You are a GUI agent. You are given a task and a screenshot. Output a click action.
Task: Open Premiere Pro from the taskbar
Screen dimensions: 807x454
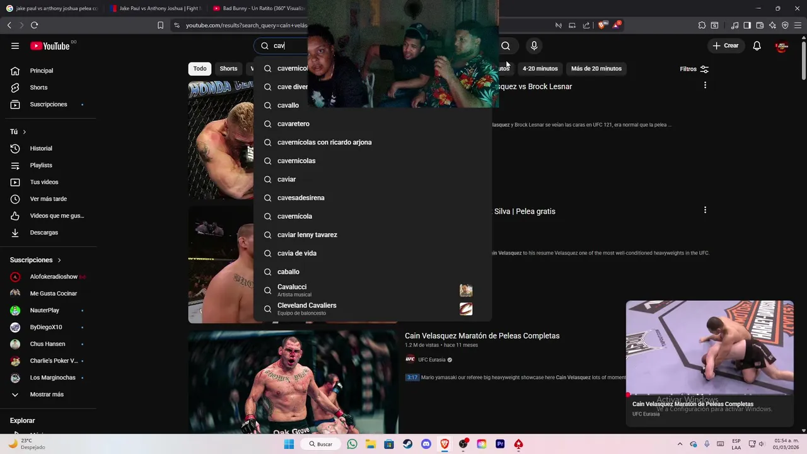click(500, 444)
